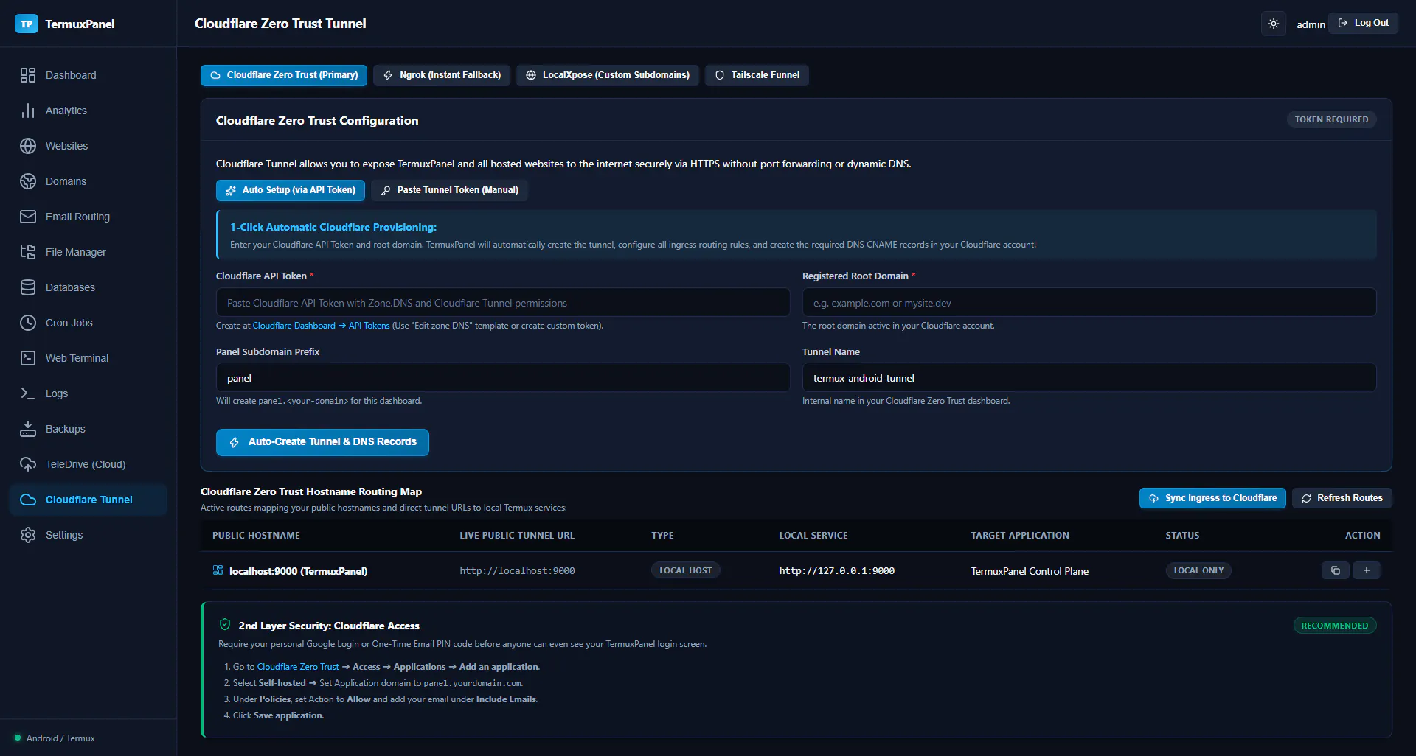1416x756 pixels.
Task: Focus the Registered Root Domain field
Action: coord(1089,303)
